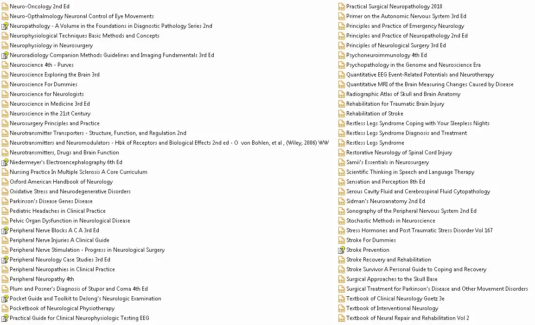
Task: Click the icon beside Peripheral Nerve Blocks A C A 3rd Ed
Action: click(x=5, y=230)
